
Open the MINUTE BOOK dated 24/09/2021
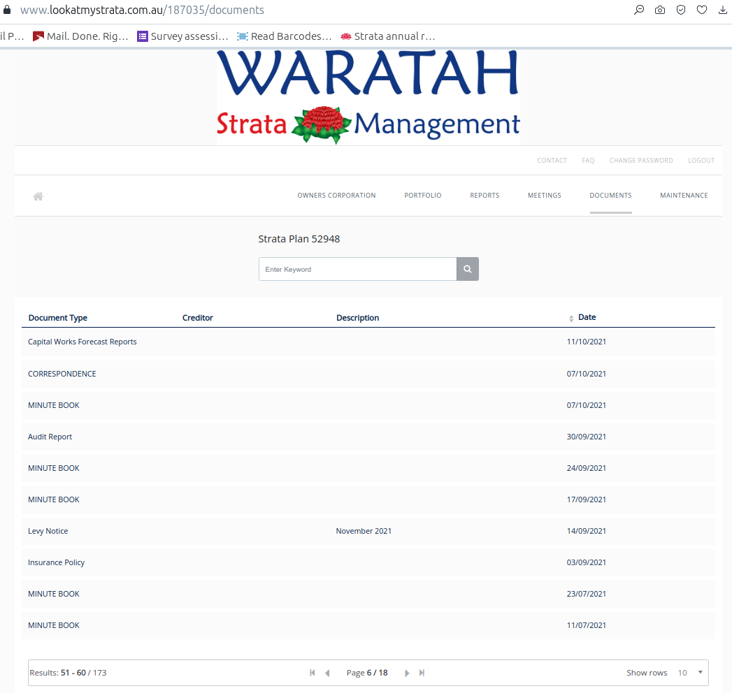[x=368, y=468]
